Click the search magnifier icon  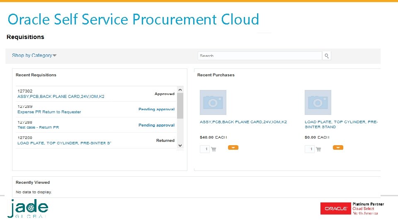[327, 56]
